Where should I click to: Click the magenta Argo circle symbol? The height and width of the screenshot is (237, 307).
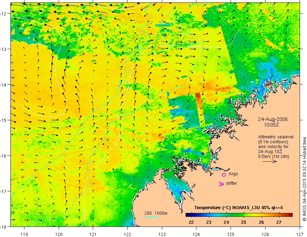click(x=224, y=175)
